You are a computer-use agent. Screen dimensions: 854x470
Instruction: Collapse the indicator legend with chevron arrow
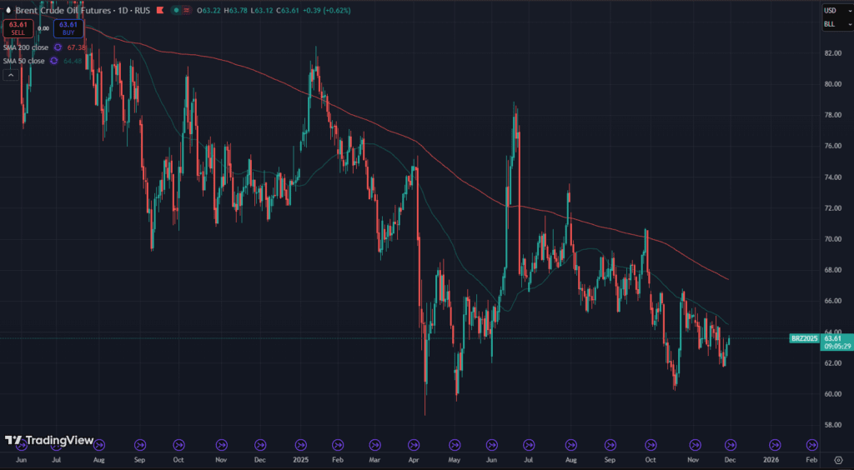pyautogui.click(x=12, y=75)
